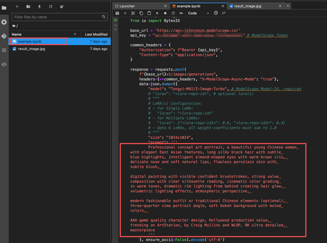Refresh the file browser list

[x=51, y=6]
